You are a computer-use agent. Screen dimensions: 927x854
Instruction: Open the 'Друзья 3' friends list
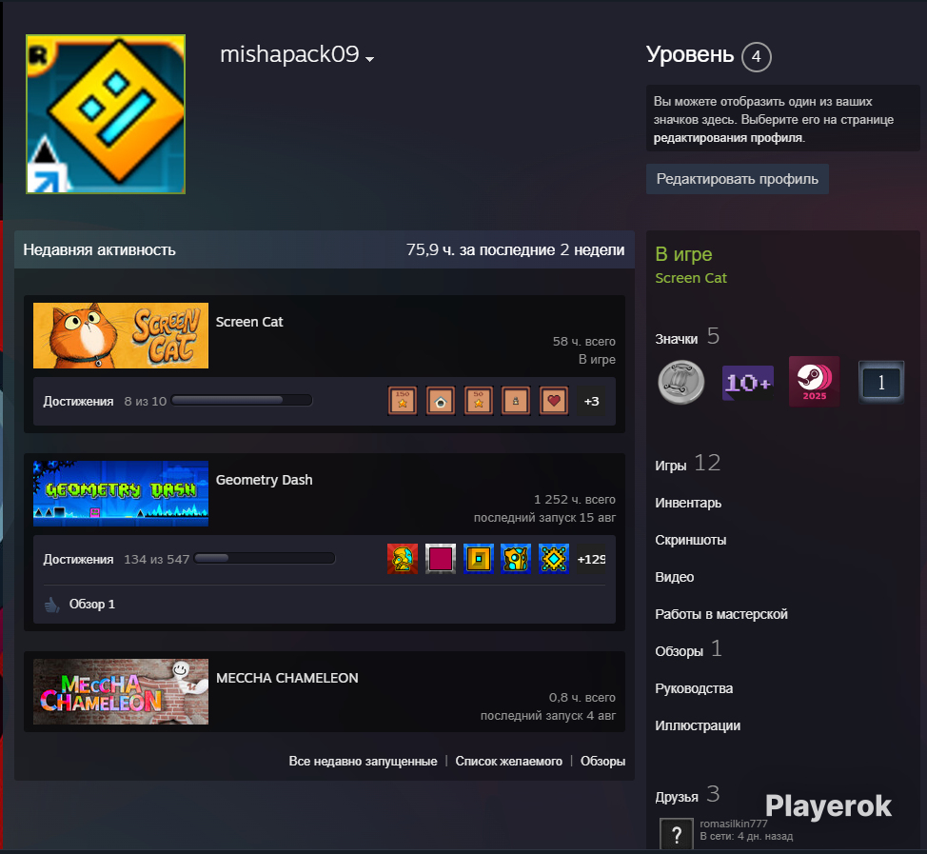(x=687, y=796)
